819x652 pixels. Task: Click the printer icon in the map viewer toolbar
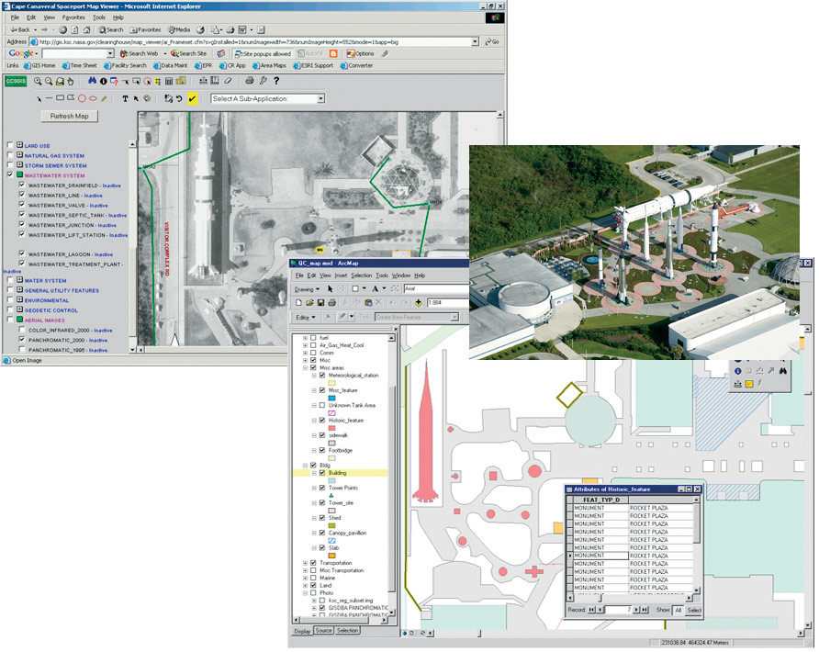250,81
